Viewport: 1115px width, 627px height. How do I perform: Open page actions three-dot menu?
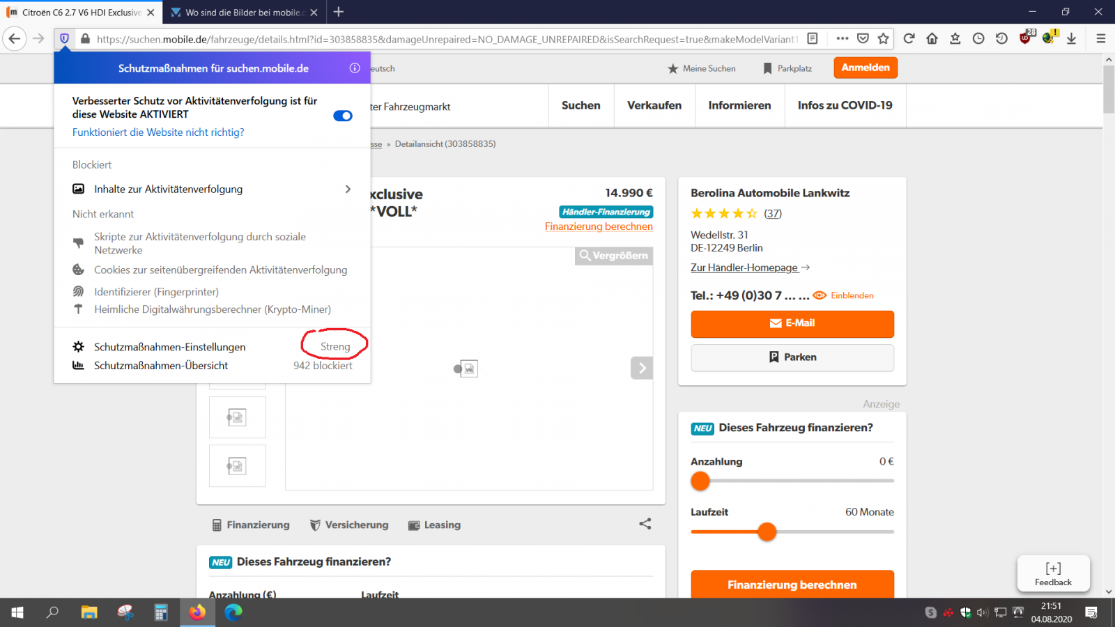point(843,39)
